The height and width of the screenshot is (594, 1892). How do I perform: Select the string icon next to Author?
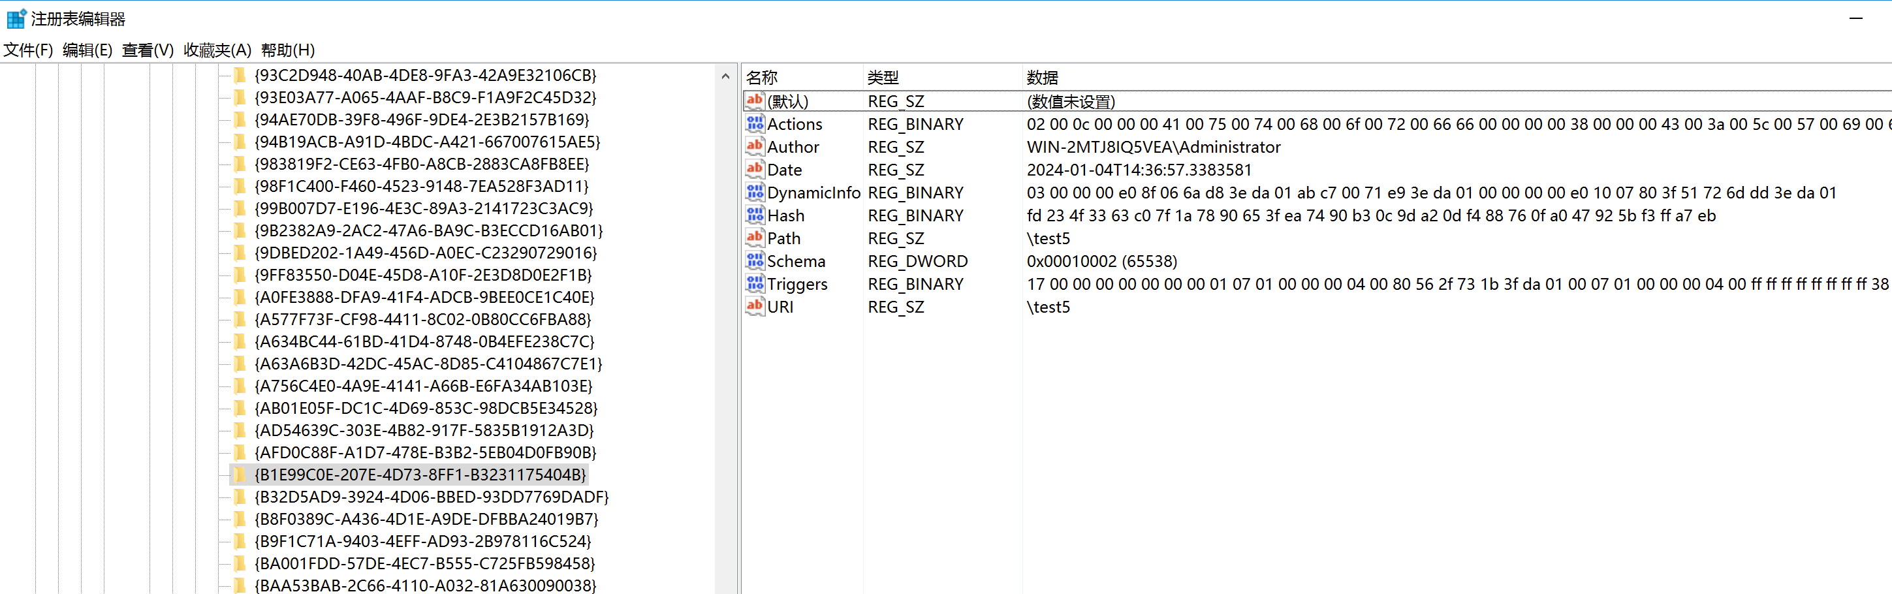(754, 146)
